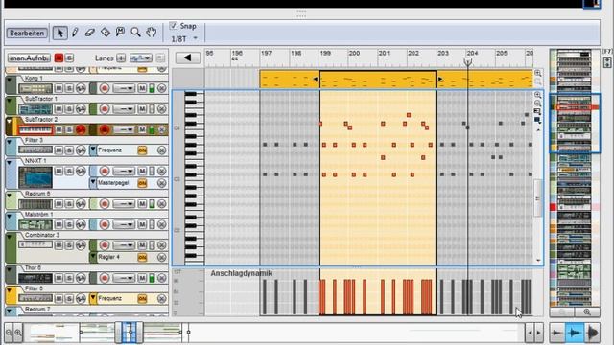Image resolution: width=614 pixels, height=345 pixels.
Task: Select the Mute clips tool
Action: 120,33
